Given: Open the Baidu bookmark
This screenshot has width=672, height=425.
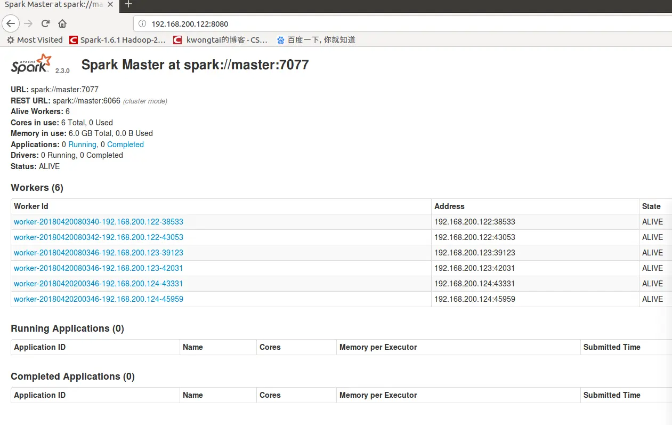Looking at the screenshot, I should click(316, 40).
